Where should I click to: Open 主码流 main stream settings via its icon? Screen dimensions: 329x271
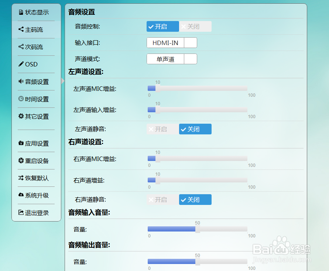click(21, 30)
